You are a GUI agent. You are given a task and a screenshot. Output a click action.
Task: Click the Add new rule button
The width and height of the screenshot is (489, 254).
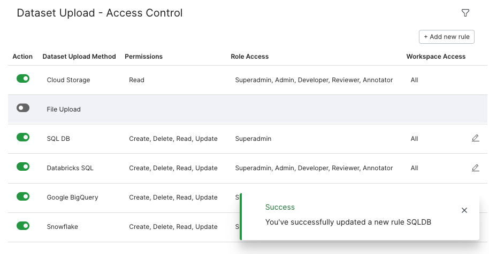click(447, 37)
